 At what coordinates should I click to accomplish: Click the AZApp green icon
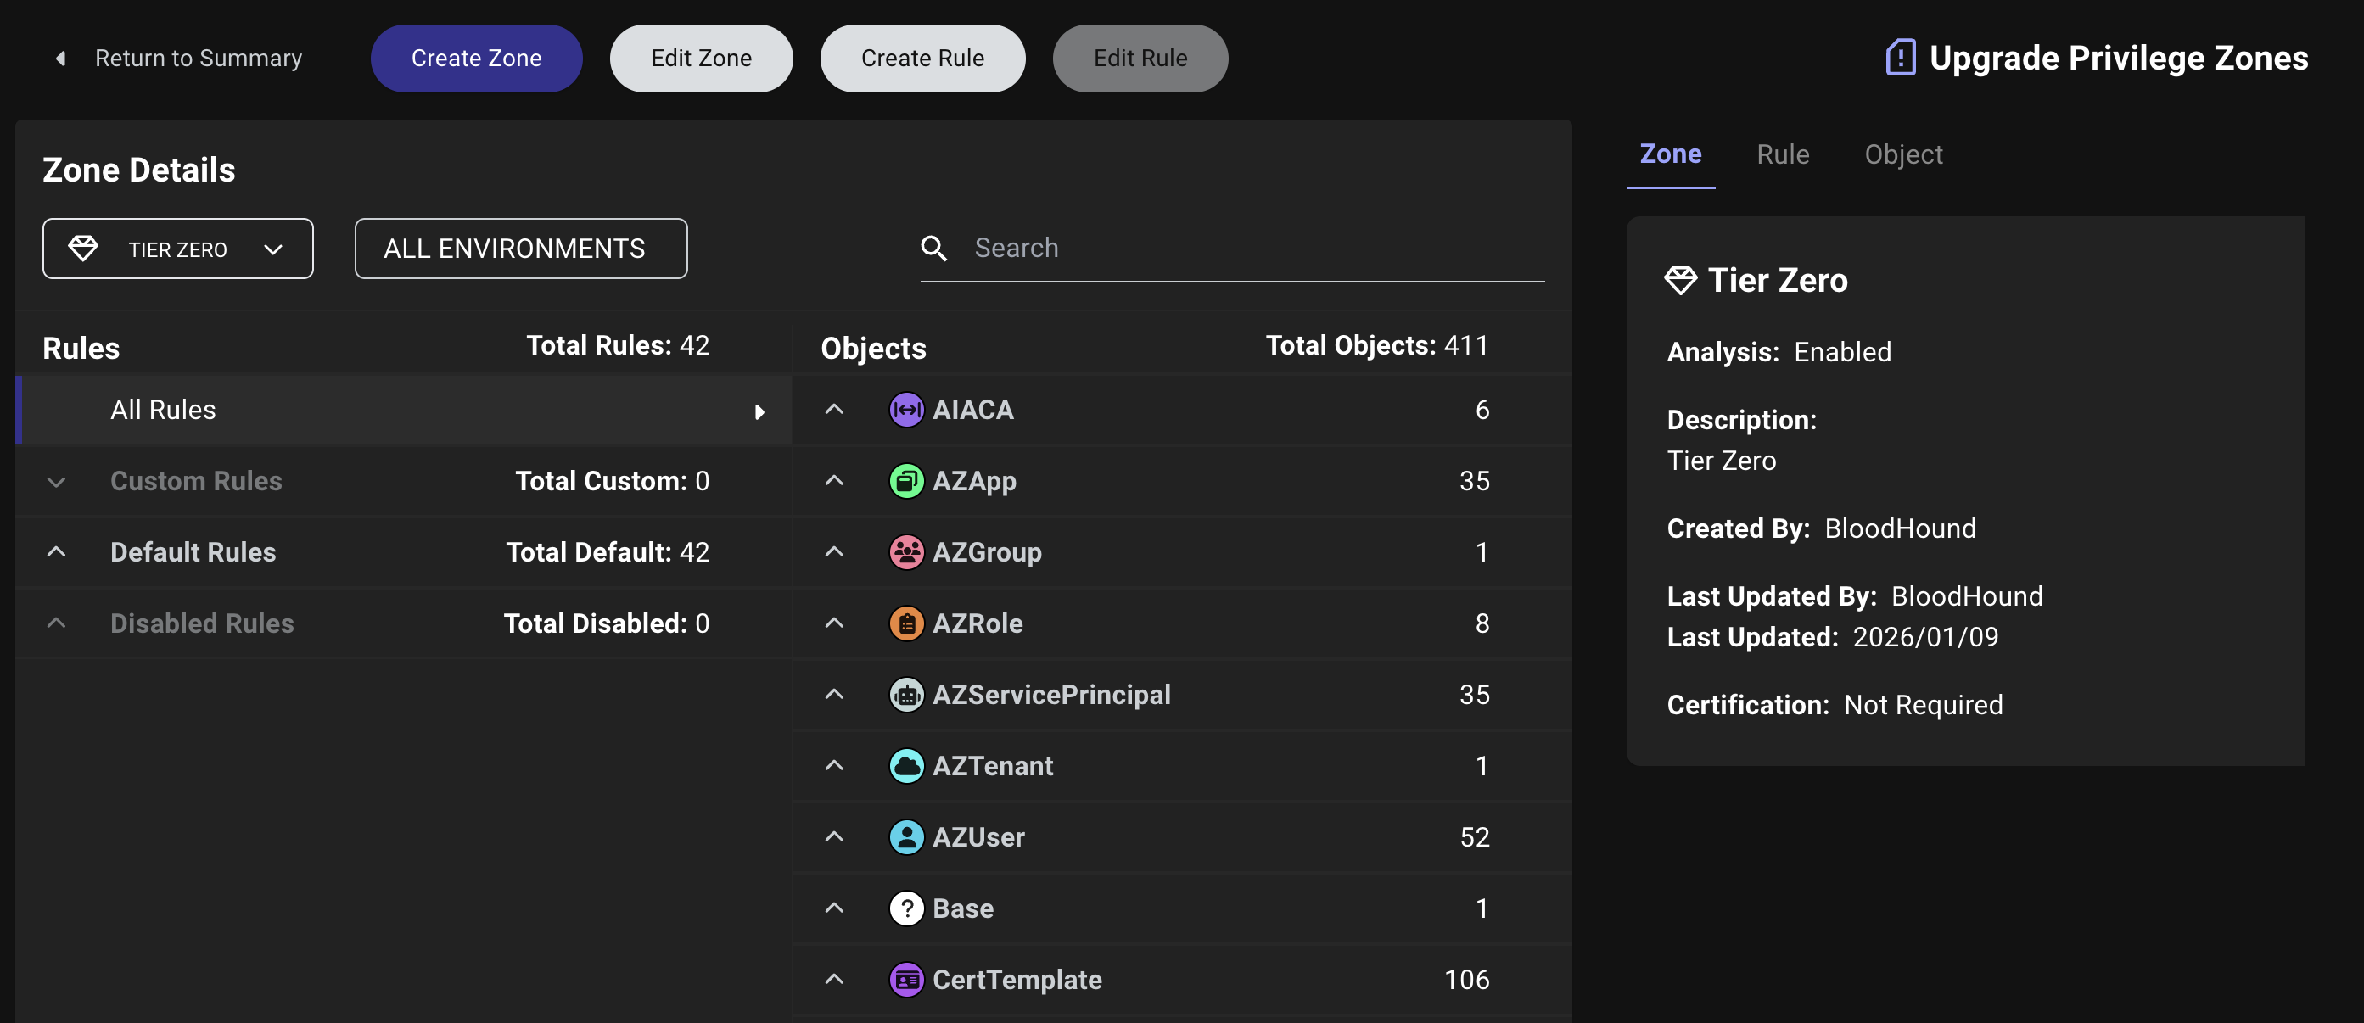coord(905,481)
